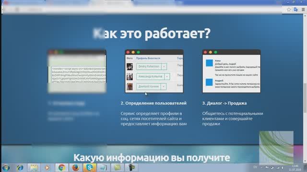307x172 pixels.
Task: Switch to Google Chrome in the taskbar
Action: pyautogui.click(x=61, y=168)
